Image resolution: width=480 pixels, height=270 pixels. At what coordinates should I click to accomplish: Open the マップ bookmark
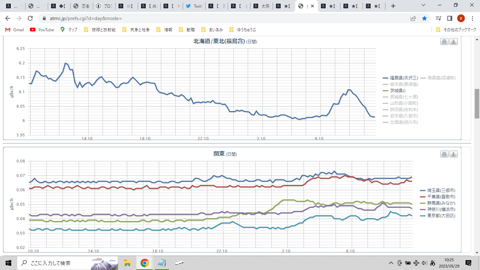[69, 30]
